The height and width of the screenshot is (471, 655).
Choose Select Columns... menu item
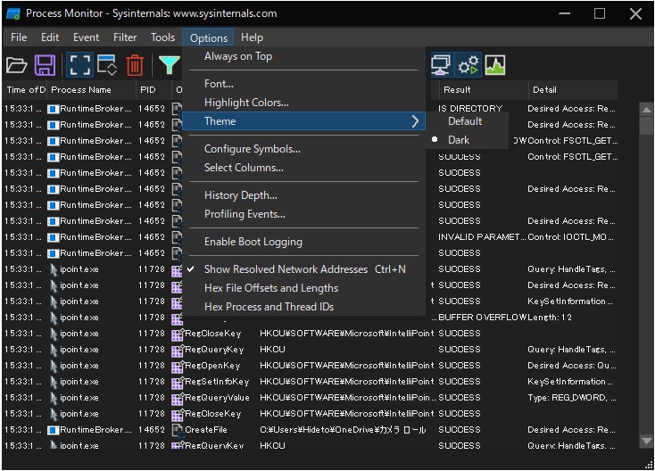pos(303,168)
